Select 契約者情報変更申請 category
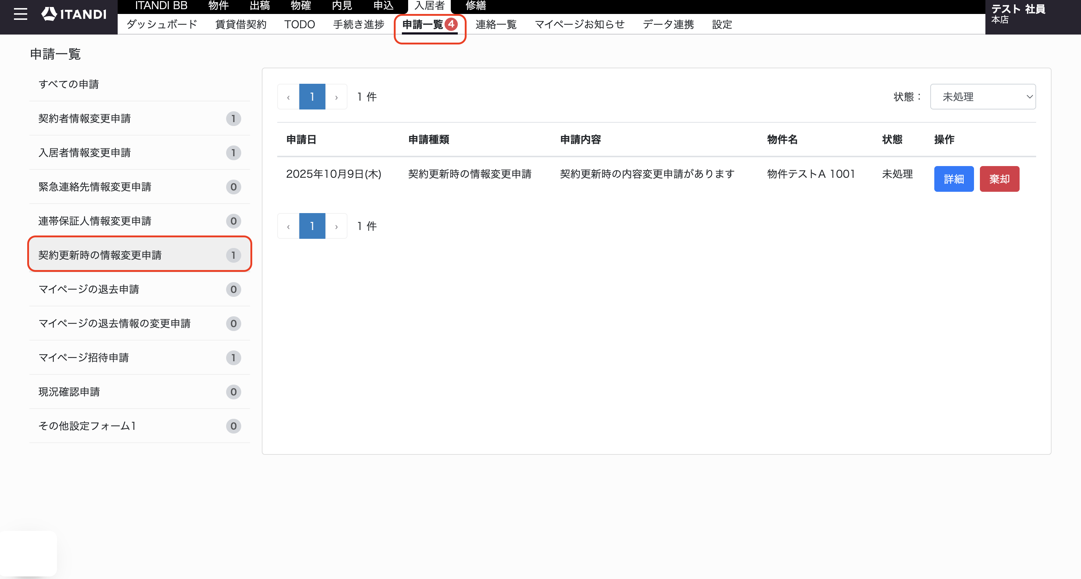1081x579 pixels. [x=140, y=119]
